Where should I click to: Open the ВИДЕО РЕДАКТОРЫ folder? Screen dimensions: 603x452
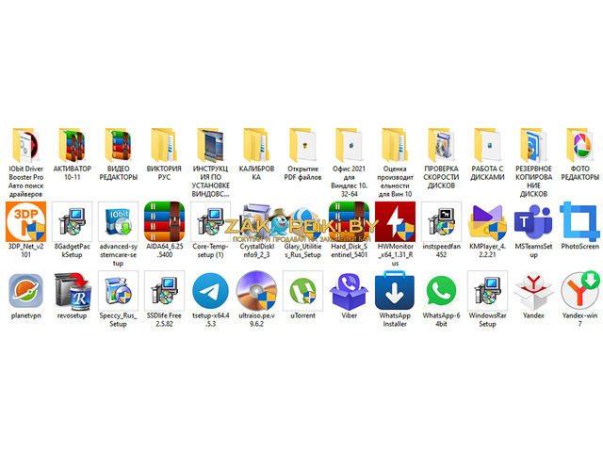pyautogui.click(x=118, y=144)
